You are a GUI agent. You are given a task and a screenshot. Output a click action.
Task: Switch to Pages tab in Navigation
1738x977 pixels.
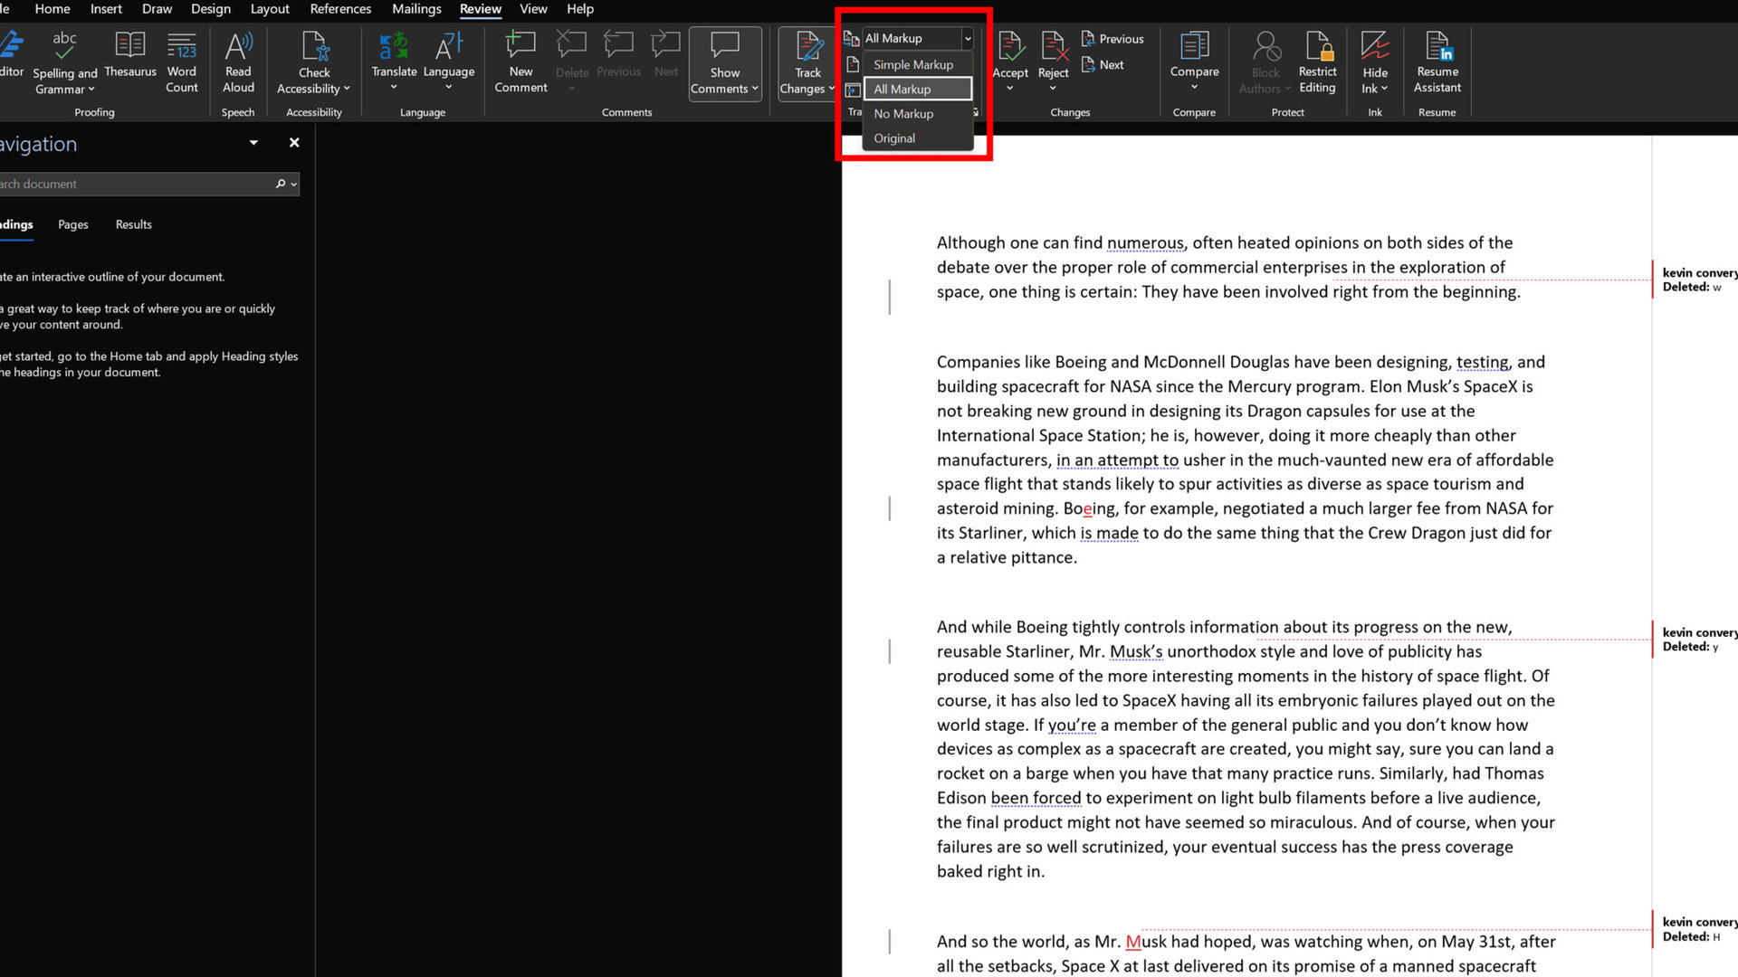tap(72, 224)
